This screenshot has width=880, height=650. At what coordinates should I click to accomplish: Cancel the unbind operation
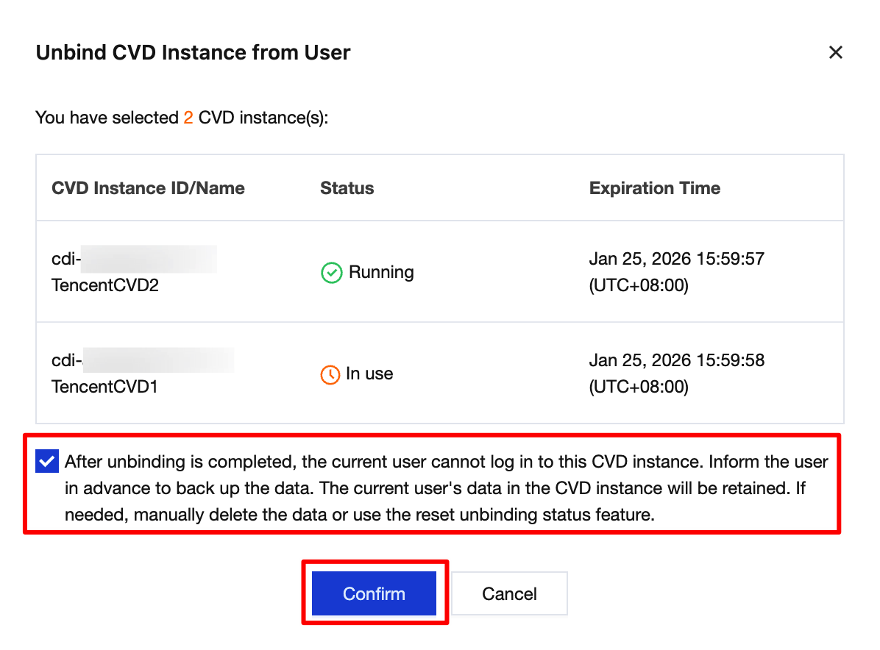point(509,593)
